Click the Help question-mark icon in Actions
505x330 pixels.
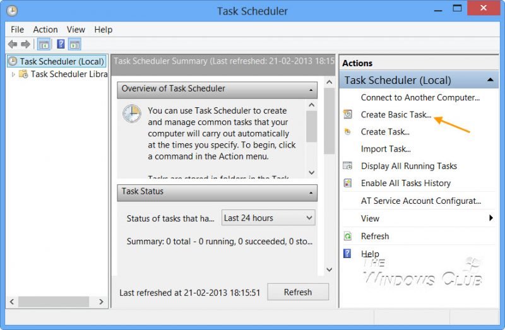347,254
